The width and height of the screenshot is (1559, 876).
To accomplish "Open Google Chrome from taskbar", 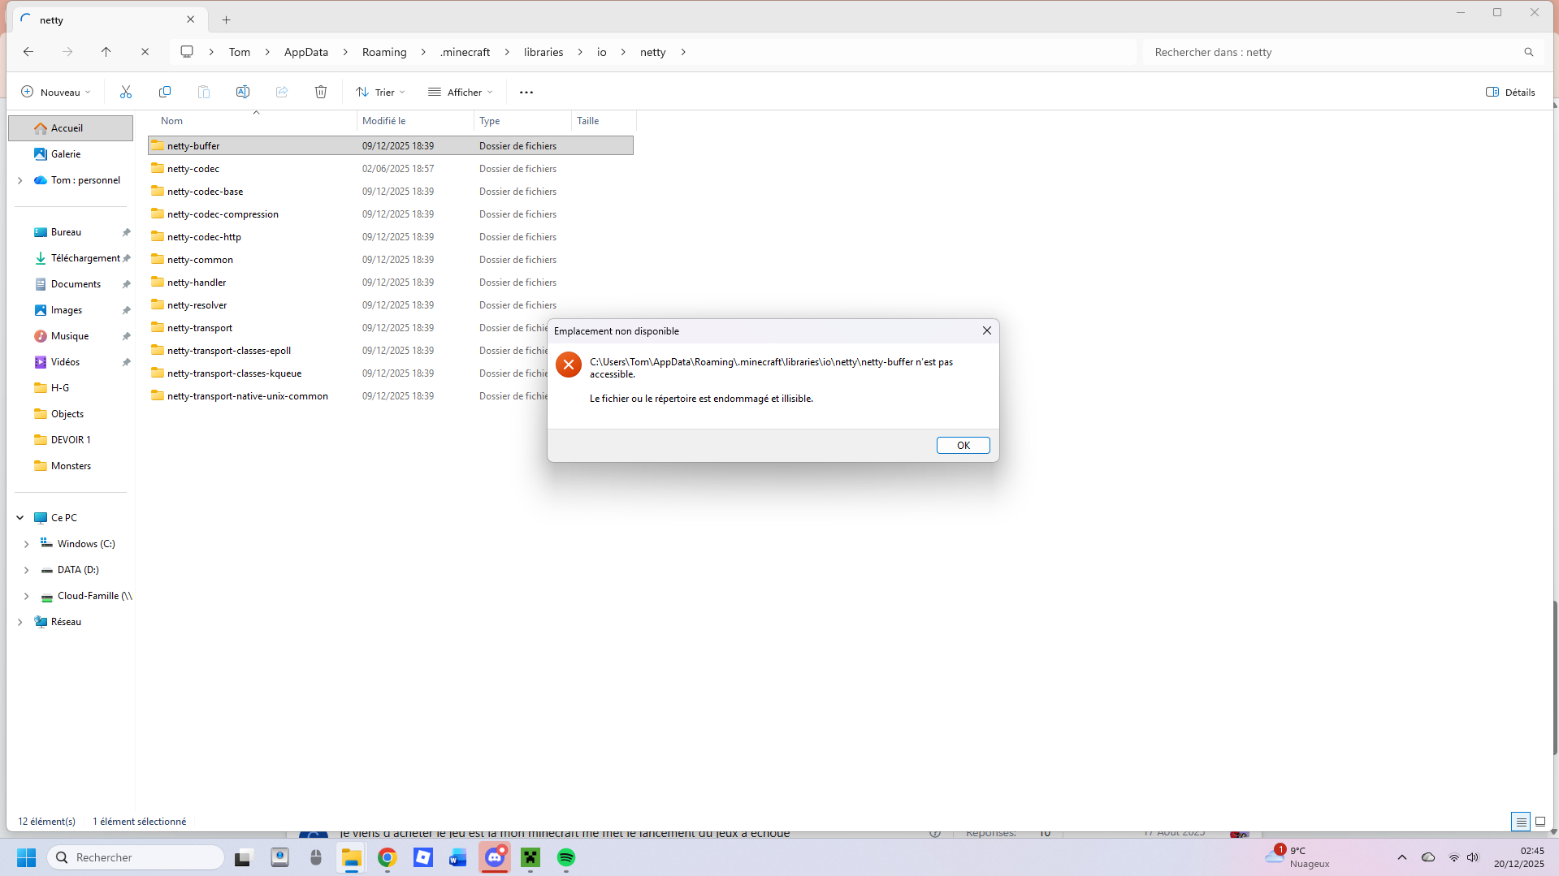I will click(388, 857).
